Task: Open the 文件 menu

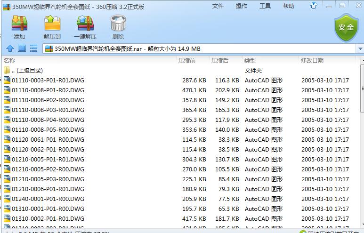Action: [x=218, y=6]
